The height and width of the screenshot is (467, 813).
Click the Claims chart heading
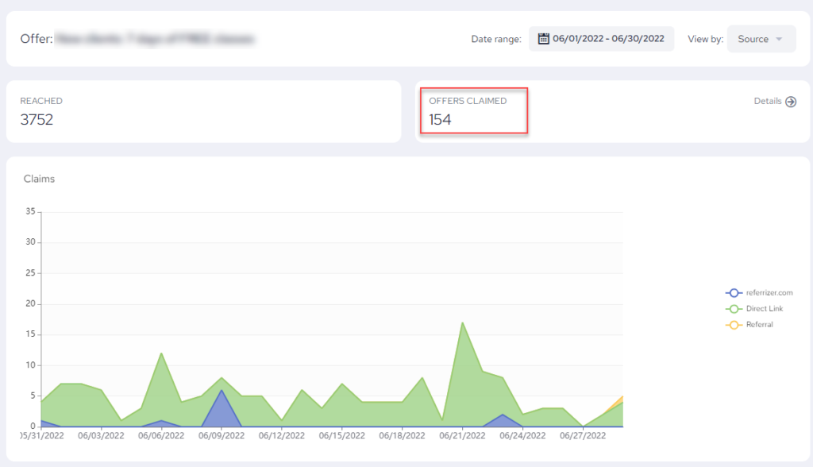tap(39, 179)
